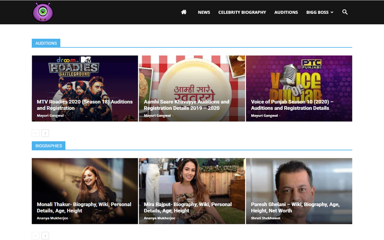Expand the BIGG BOSS dropdown menu
384x240 pixels.
click(x=320, y=12)
